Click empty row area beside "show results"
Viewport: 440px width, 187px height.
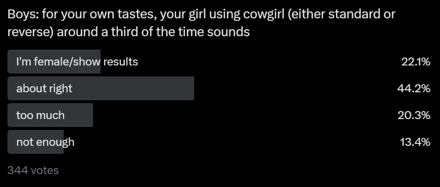[267, 62]
